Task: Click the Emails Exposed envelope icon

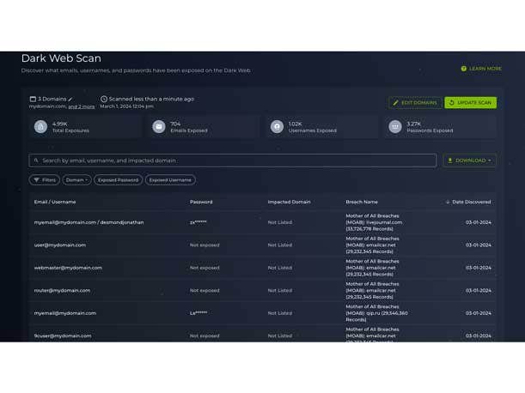Action: [x=158, y=127]
